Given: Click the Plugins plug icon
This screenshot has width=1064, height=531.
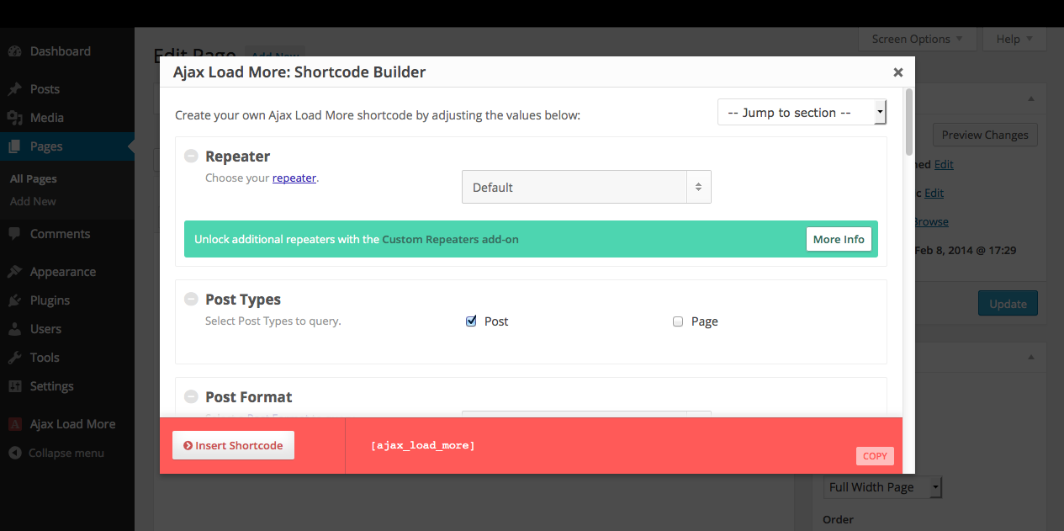Looking at the screenshot, I should [x=14, y=300].
